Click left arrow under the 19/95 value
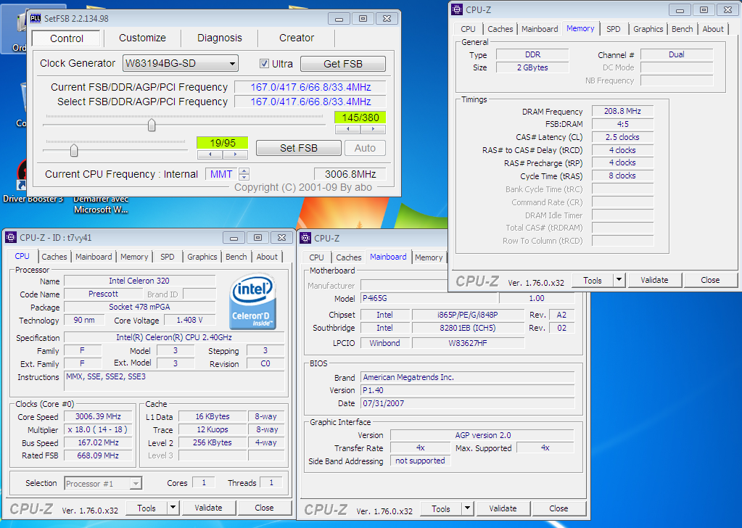742x528 pixels. click(210, 154)
